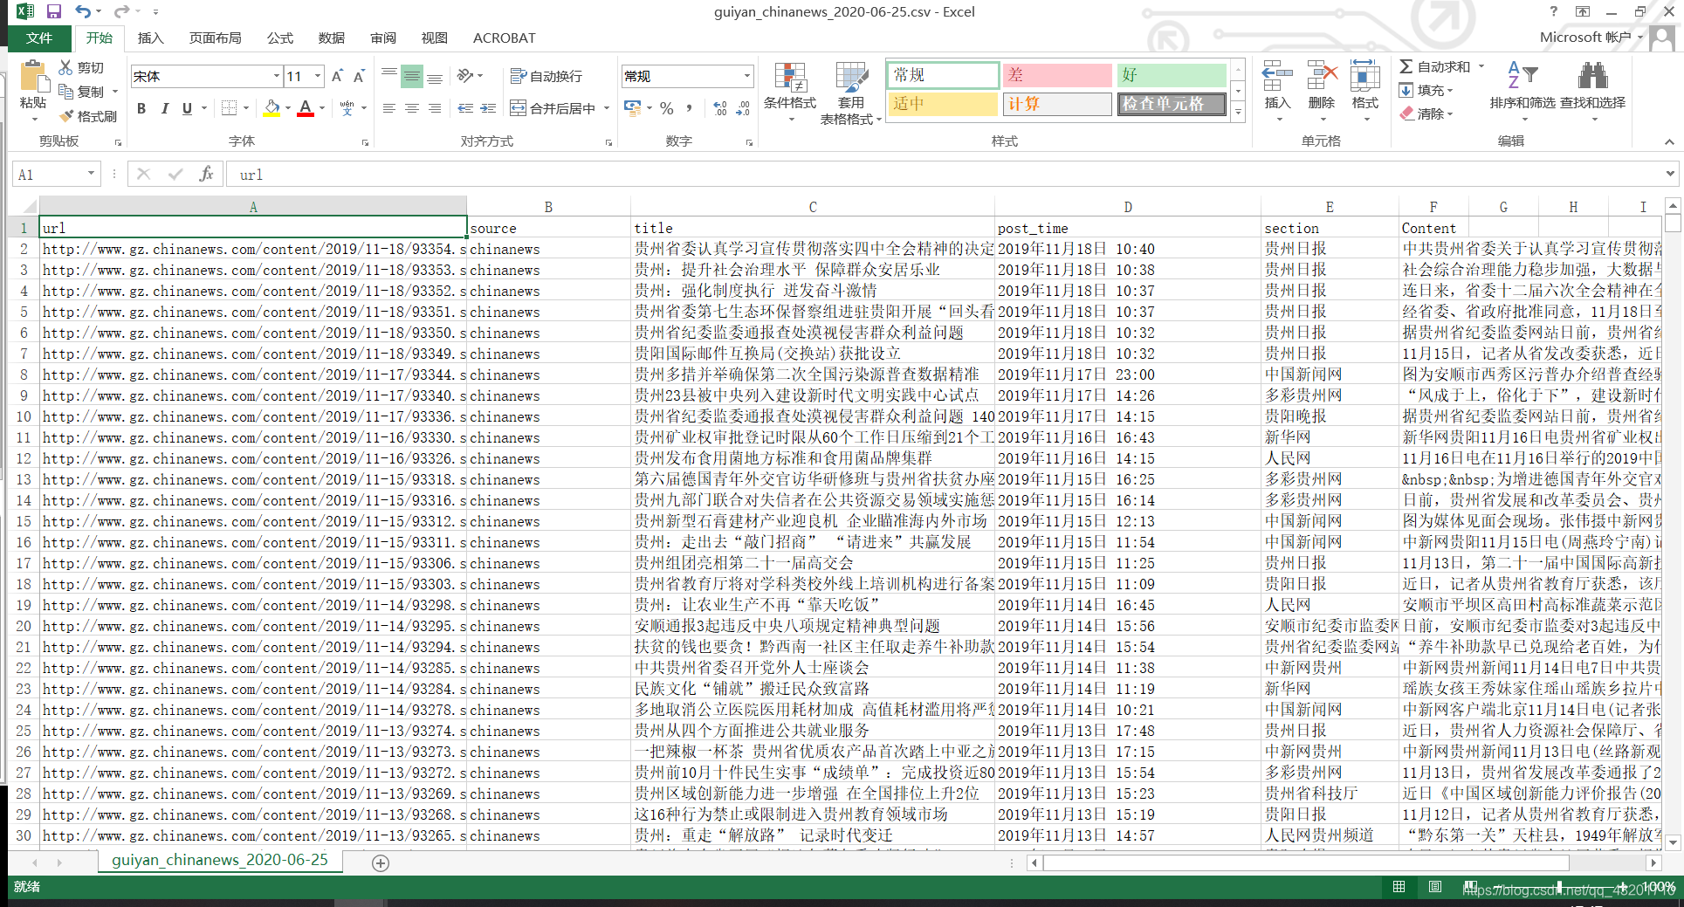Expand the Name Box dropdown arrow

(x=91, y=174)
